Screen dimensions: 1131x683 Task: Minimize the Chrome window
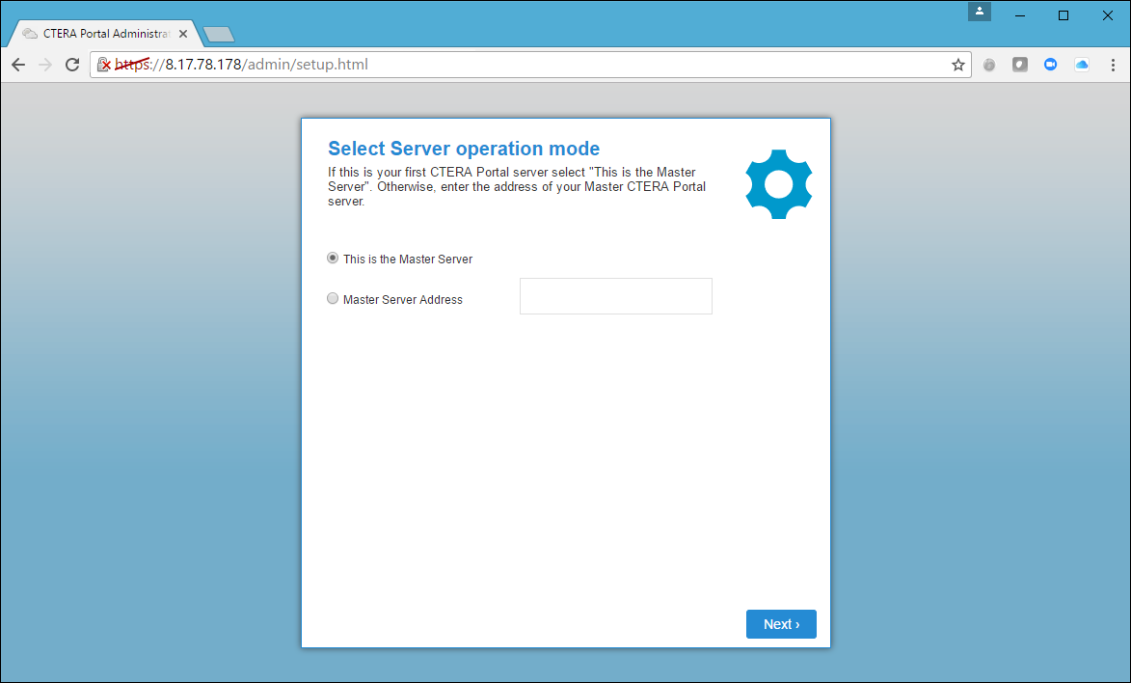point(1020,15)
